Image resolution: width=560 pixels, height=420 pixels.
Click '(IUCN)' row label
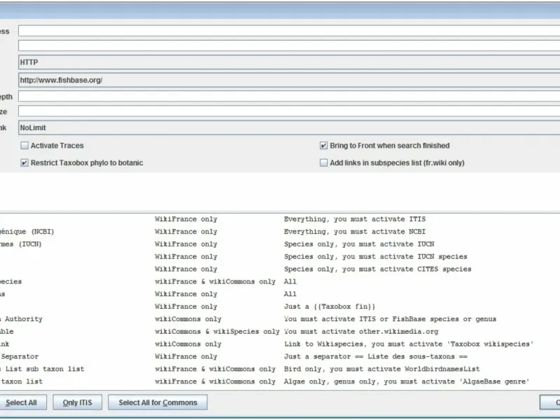tap(21, 244)
